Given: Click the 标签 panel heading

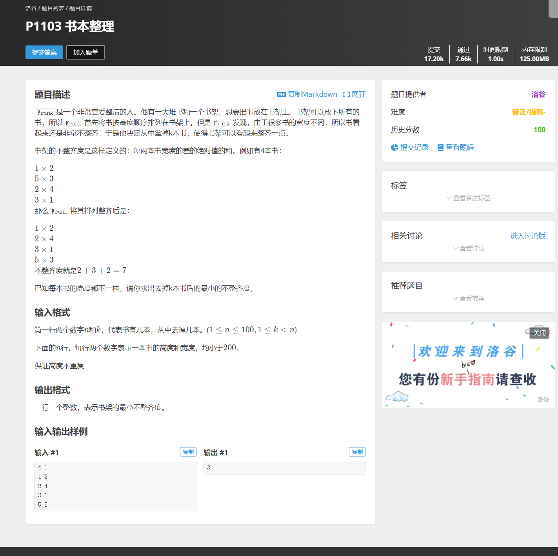Looking at the screenshot, I should 399,186.
